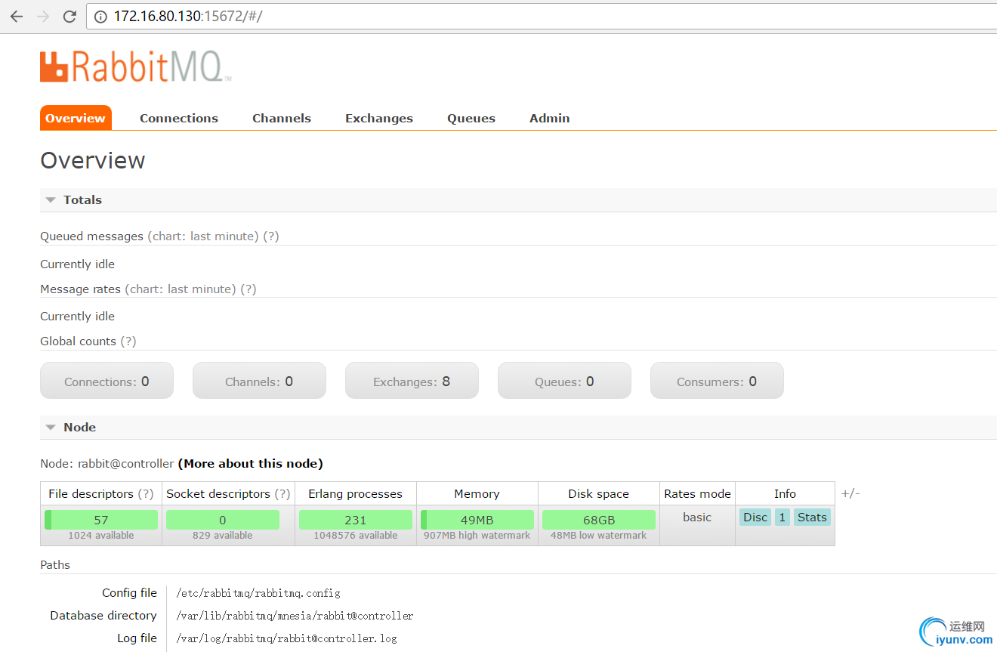Click the Disk space 68GB bar
Image resolution: width=997 pixels, height=652 pixels.
click(599, 520)
